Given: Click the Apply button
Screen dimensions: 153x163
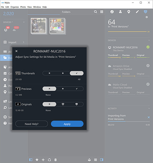Looking at the screenshot, I should 67,124.
